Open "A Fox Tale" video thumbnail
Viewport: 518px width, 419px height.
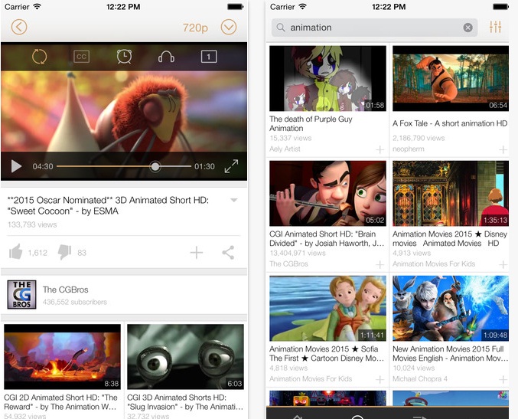point(451,78)
